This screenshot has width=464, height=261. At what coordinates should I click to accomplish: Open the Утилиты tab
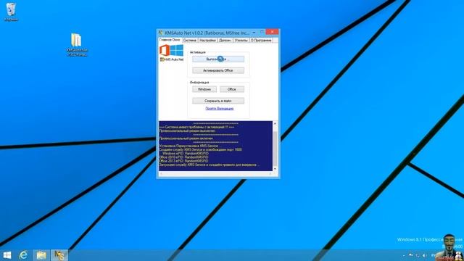coord(241,41)
